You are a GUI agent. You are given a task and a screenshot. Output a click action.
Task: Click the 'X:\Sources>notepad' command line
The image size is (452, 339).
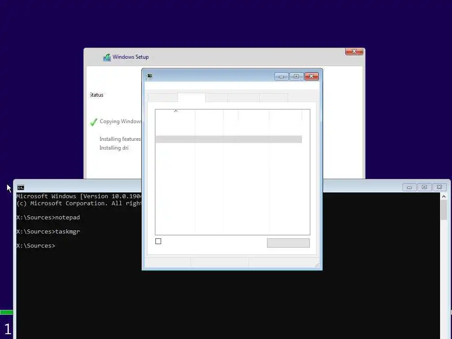tap(48, 218)
